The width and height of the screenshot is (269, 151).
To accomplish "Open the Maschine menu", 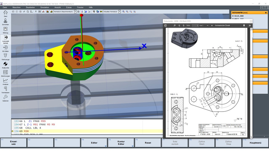I will (17, 7).
